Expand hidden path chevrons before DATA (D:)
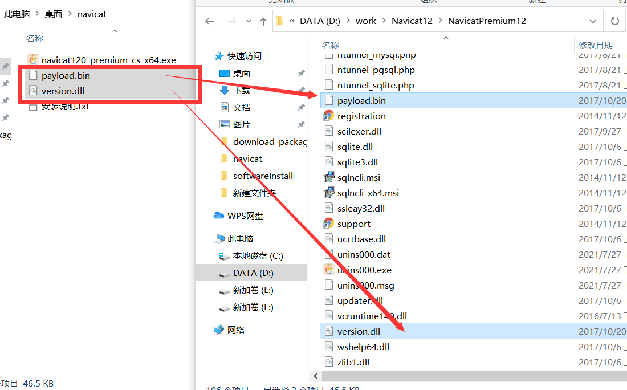Screen dimensions: 627x390 (292, 21)
